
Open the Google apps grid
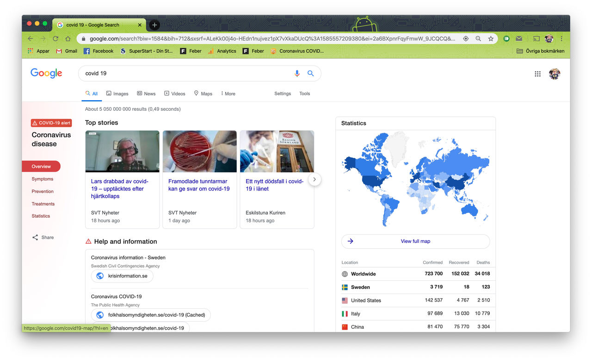(x=537, y=74)
